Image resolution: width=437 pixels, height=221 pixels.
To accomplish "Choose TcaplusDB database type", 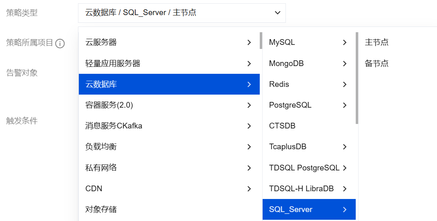I will click(309, 147).
